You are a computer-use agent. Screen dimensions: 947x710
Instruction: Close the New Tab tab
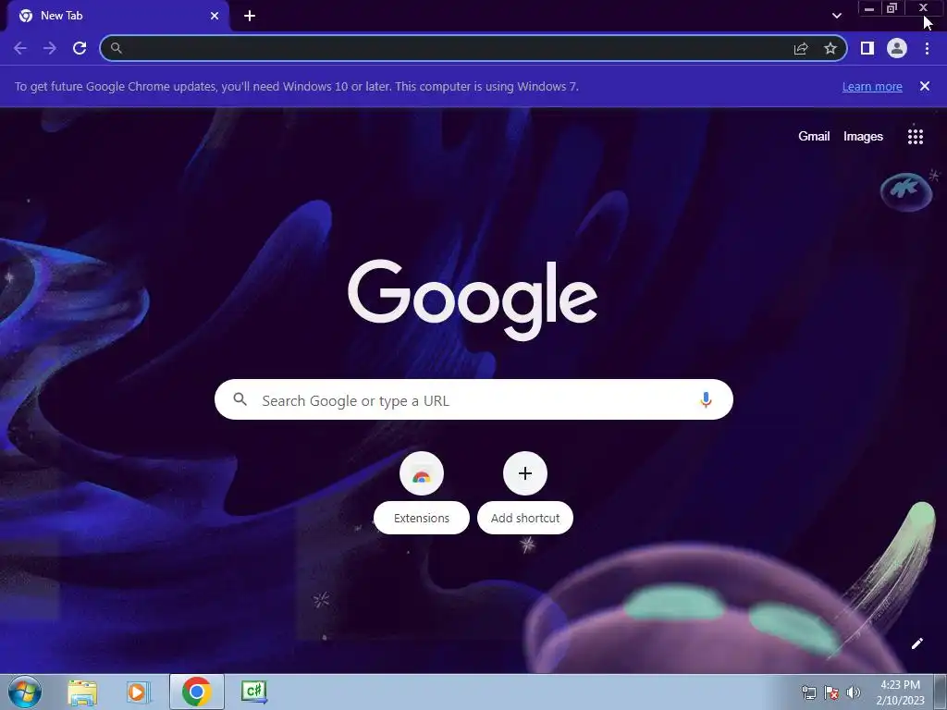coord(215,16)
